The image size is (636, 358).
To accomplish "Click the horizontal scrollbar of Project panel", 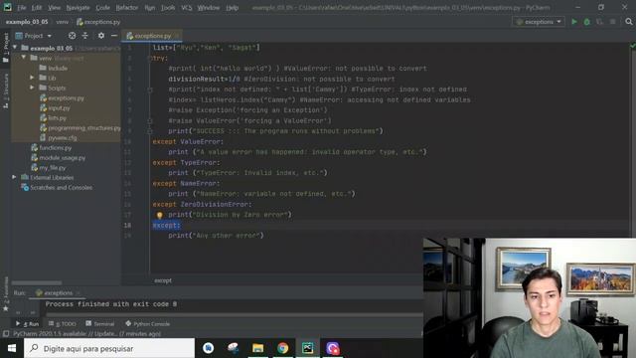I will pos(37,282).
